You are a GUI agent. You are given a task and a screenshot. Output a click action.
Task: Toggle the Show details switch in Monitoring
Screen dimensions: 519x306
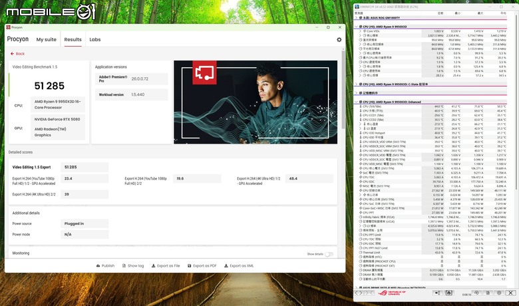pyautogui.click(x=329, y=254)
